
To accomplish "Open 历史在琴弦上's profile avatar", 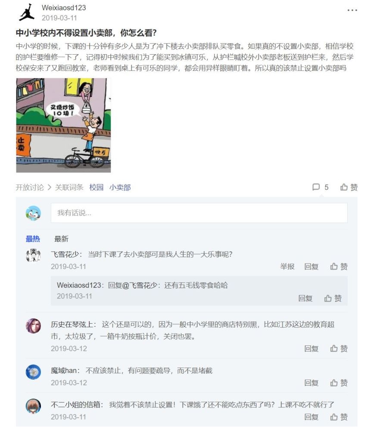I will [33, 326].
